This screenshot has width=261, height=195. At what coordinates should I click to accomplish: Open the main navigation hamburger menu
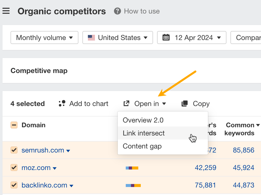pyautogui.click(x=6, y=10)
